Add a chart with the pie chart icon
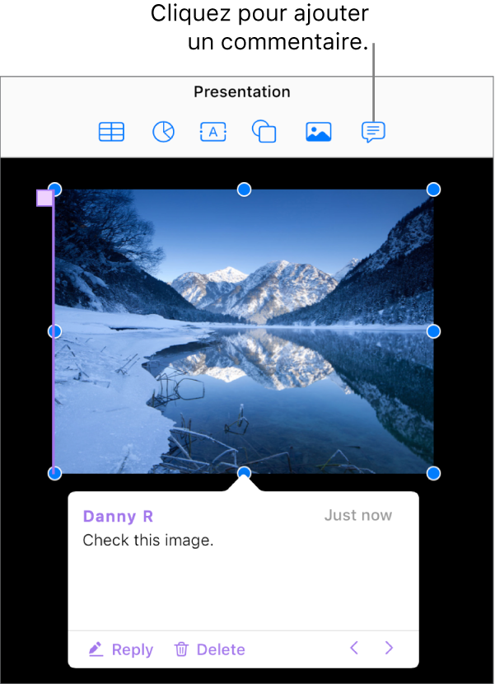The height and width of the screenshot is (684, 495). tap(164, 132)
